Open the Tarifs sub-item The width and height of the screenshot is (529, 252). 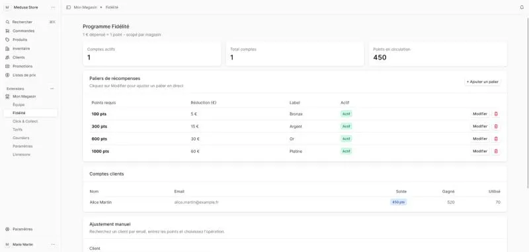(x=30, y=129)
